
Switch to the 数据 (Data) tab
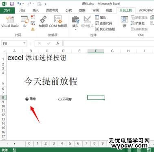click(x=82, y=10)
